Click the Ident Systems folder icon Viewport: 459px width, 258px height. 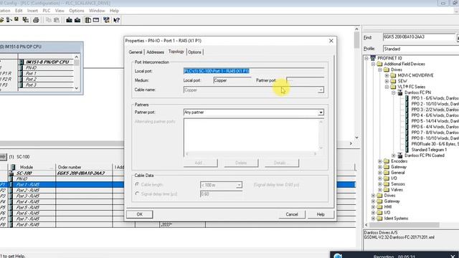pos(379,218)
